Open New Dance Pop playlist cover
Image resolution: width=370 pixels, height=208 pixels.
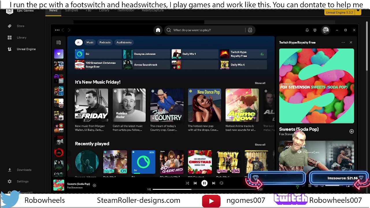tap(204, 105)
